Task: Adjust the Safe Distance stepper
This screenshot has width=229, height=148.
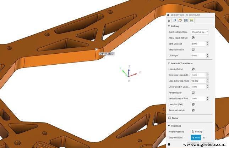Action: 207,44
